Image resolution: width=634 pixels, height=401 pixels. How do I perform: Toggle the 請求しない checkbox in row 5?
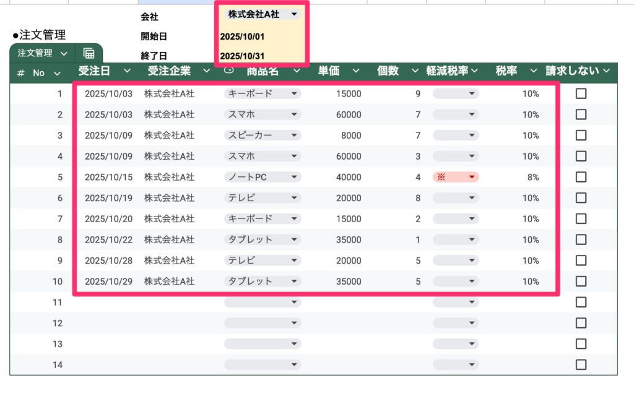(x=581, y=177)
